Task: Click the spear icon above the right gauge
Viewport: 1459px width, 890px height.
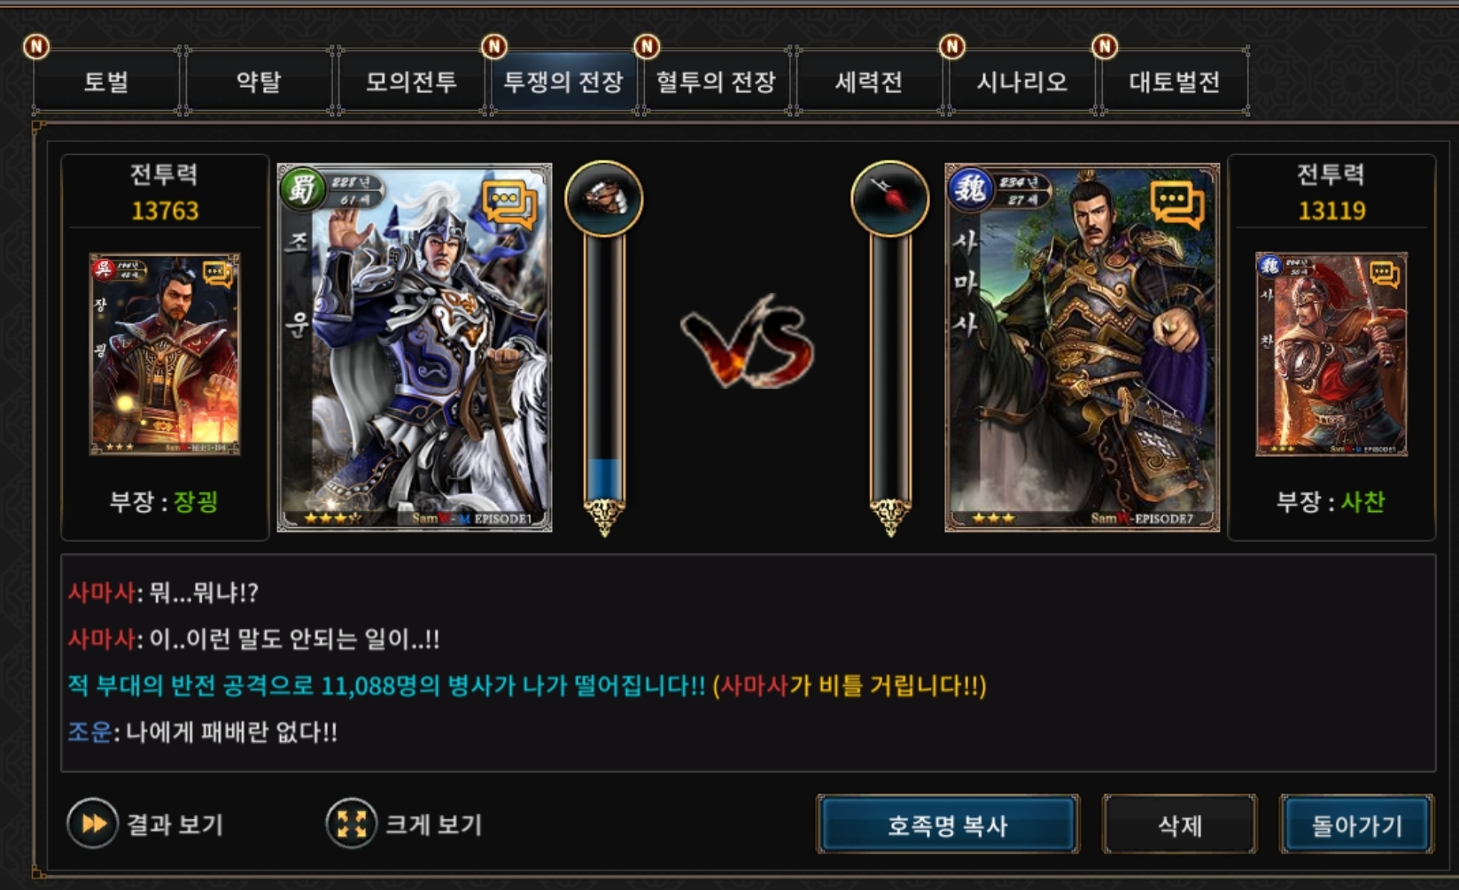Action: (x=890, y=198)
